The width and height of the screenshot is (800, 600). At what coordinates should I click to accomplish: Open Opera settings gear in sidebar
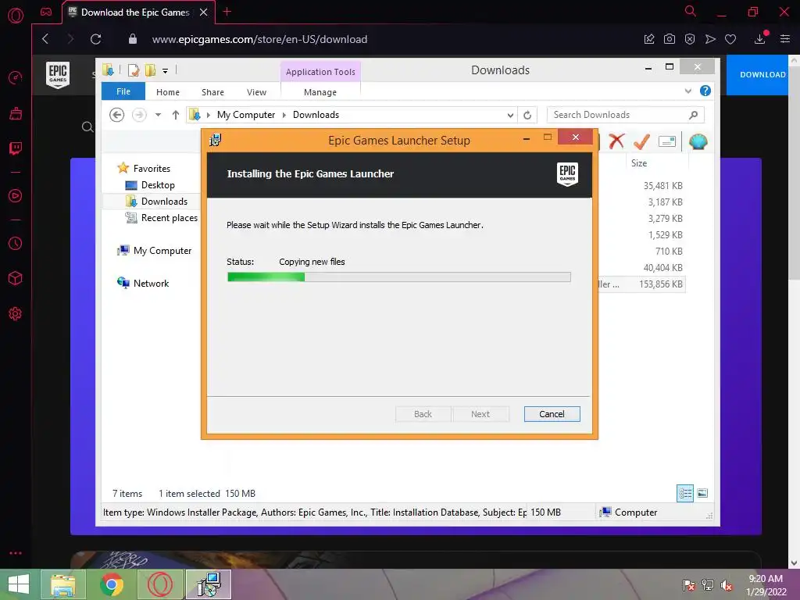pyautogui.click(x=16, y=314)
